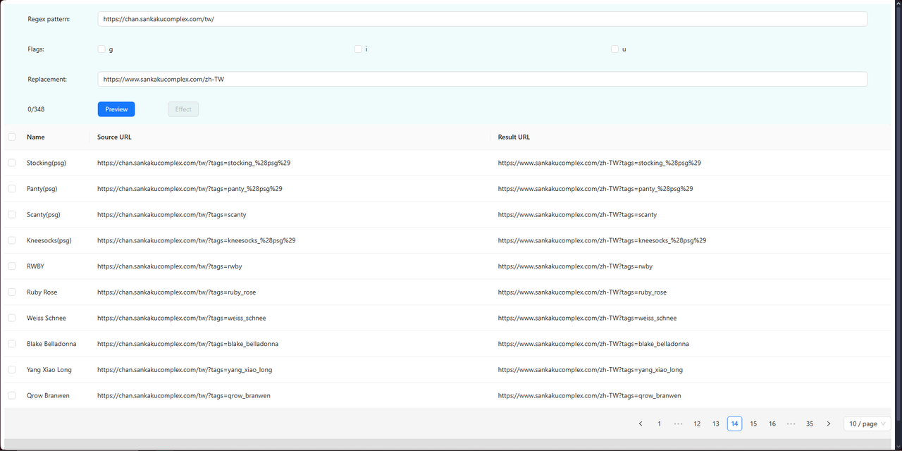Viewport: 902px width, 451px height.
Task: Enable the u flag checkbox
Action: click(614, 49)
